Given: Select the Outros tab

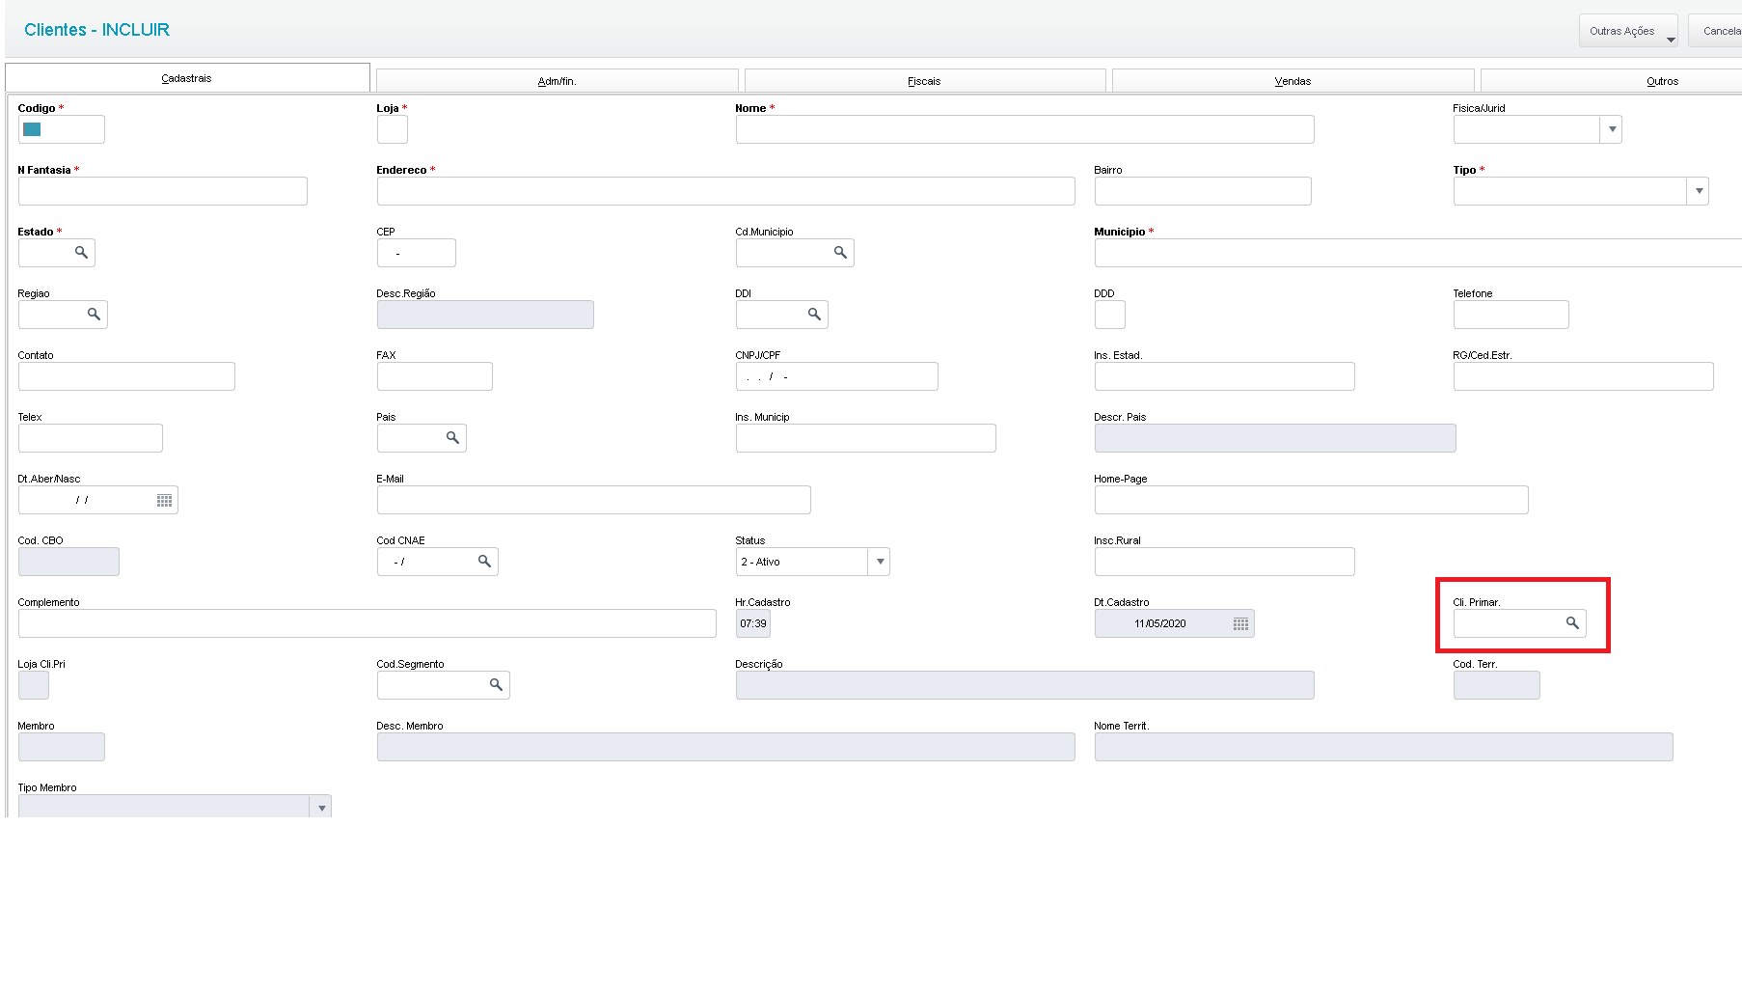Looking at the screenshot, I should 1612,81.
